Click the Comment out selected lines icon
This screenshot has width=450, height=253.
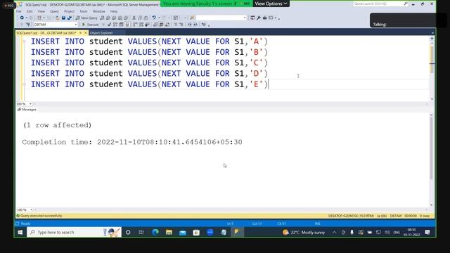(175, 25)
